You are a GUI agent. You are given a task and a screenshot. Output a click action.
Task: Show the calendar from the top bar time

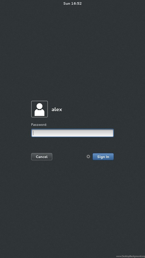73,3
